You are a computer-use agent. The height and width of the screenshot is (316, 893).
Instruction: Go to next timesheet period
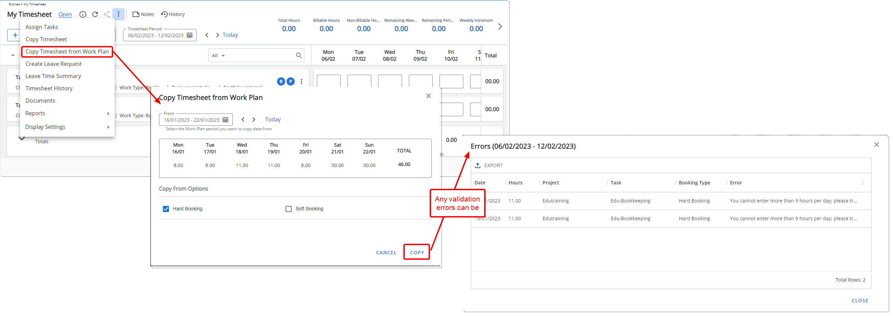tap(217, 35)
